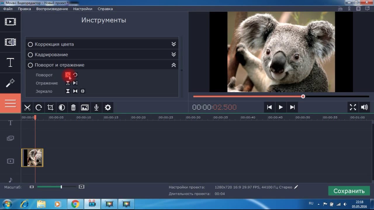Expand Кадрирование section chevron
Screen dimensions: 374x210
174,55
